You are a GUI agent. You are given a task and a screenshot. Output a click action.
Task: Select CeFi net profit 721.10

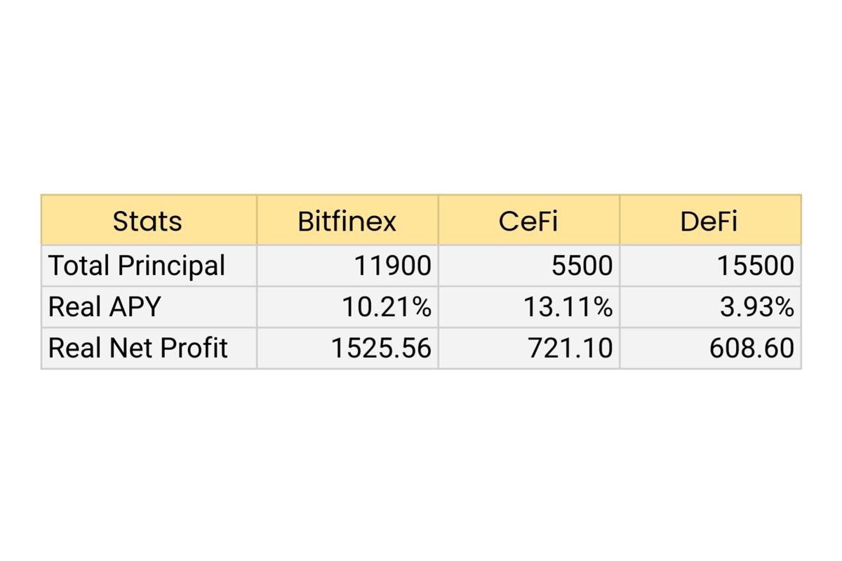coord(570,349)
